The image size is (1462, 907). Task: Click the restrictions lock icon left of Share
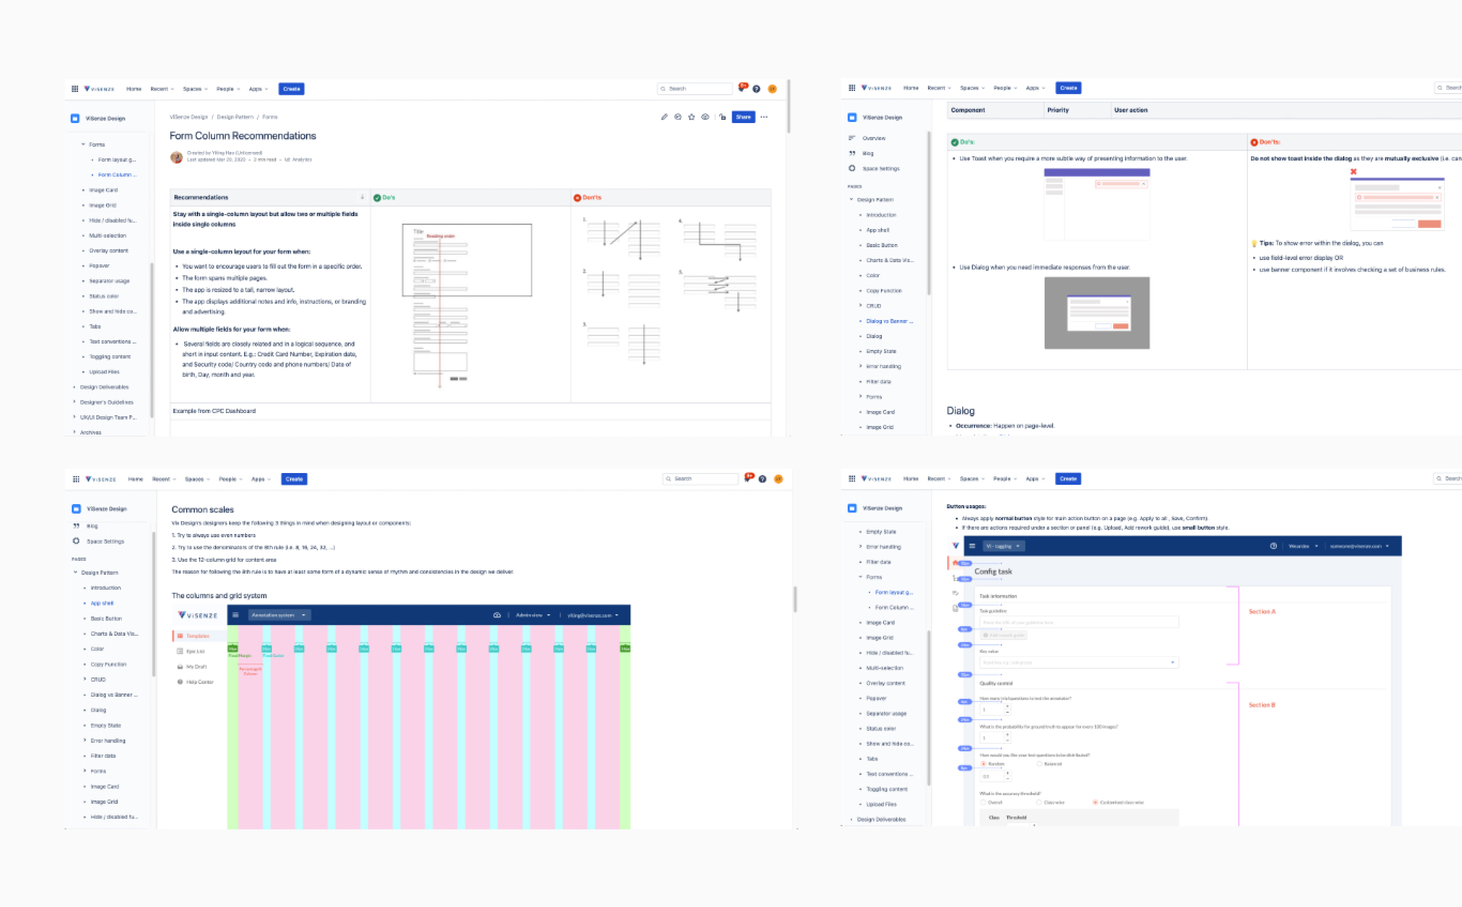(722, 117)
